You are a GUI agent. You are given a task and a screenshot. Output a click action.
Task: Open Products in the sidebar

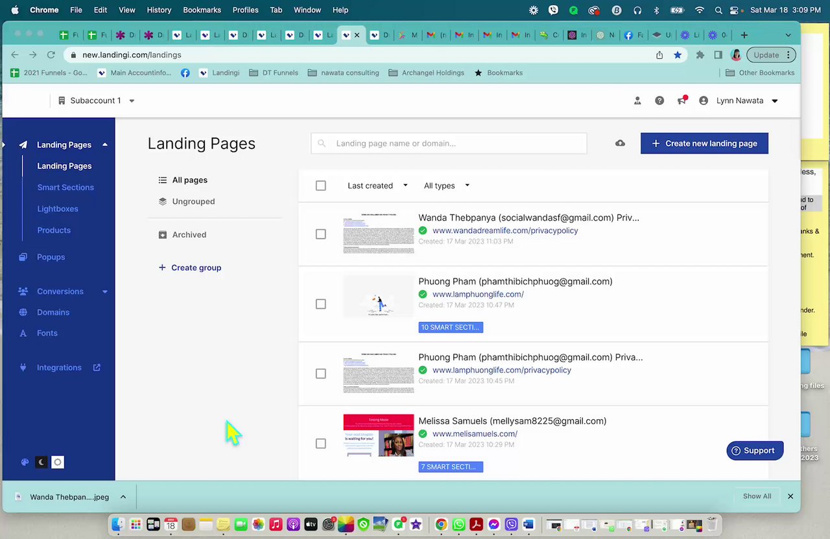(54, 230)
